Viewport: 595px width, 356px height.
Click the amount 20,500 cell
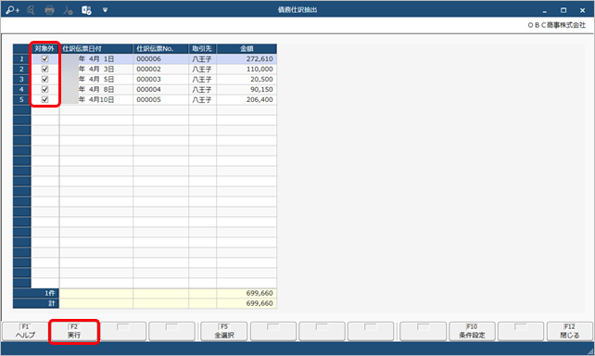pyautogui.click(x=247, y=80)
